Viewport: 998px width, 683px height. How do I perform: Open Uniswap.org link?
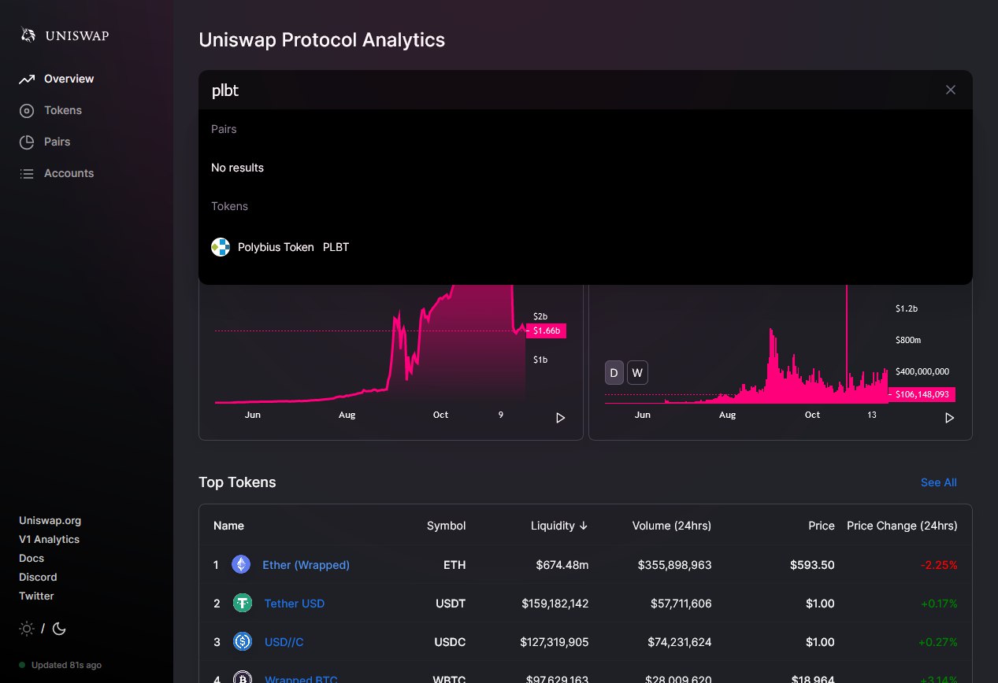(50, 520)
